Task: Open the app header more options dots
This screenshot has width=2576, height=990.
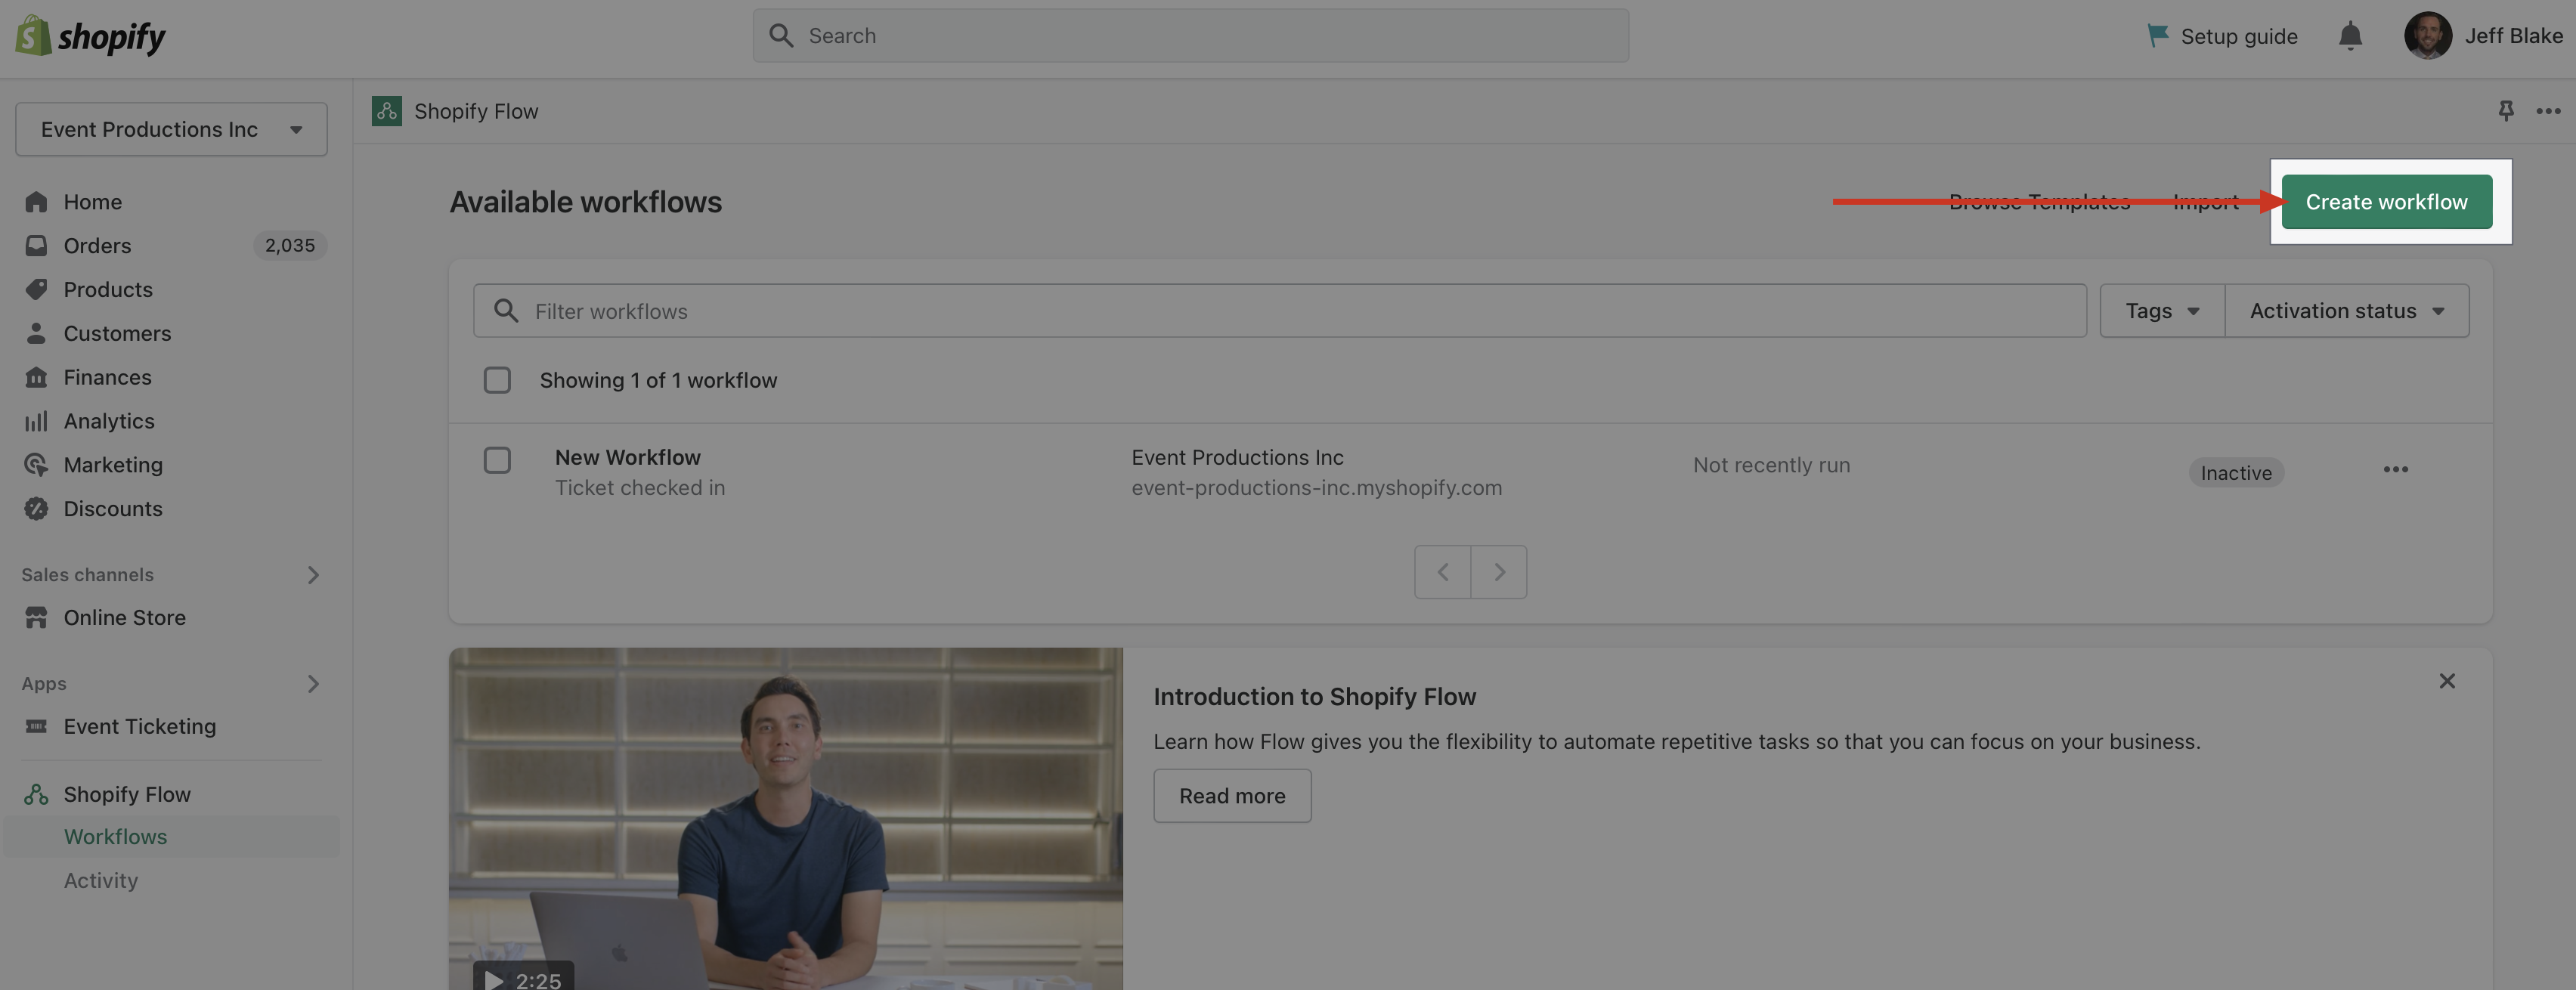Action: (x=2548, y=111)
